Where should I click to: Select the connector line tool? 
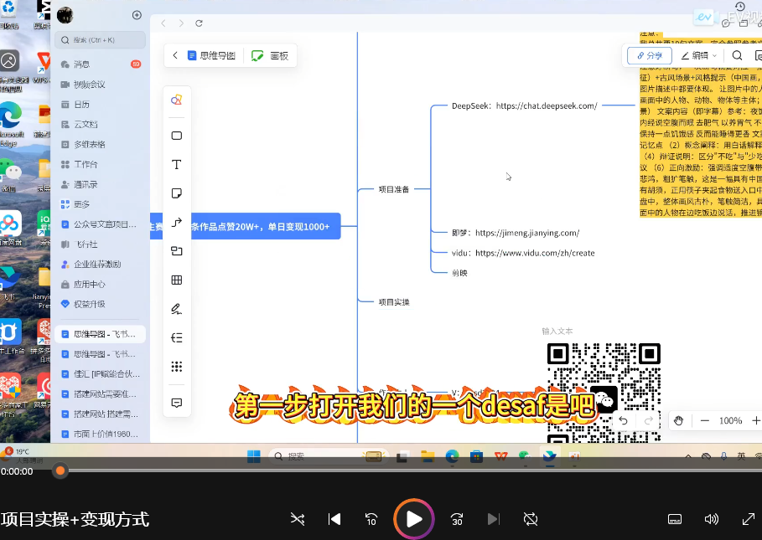click(176, 222)
